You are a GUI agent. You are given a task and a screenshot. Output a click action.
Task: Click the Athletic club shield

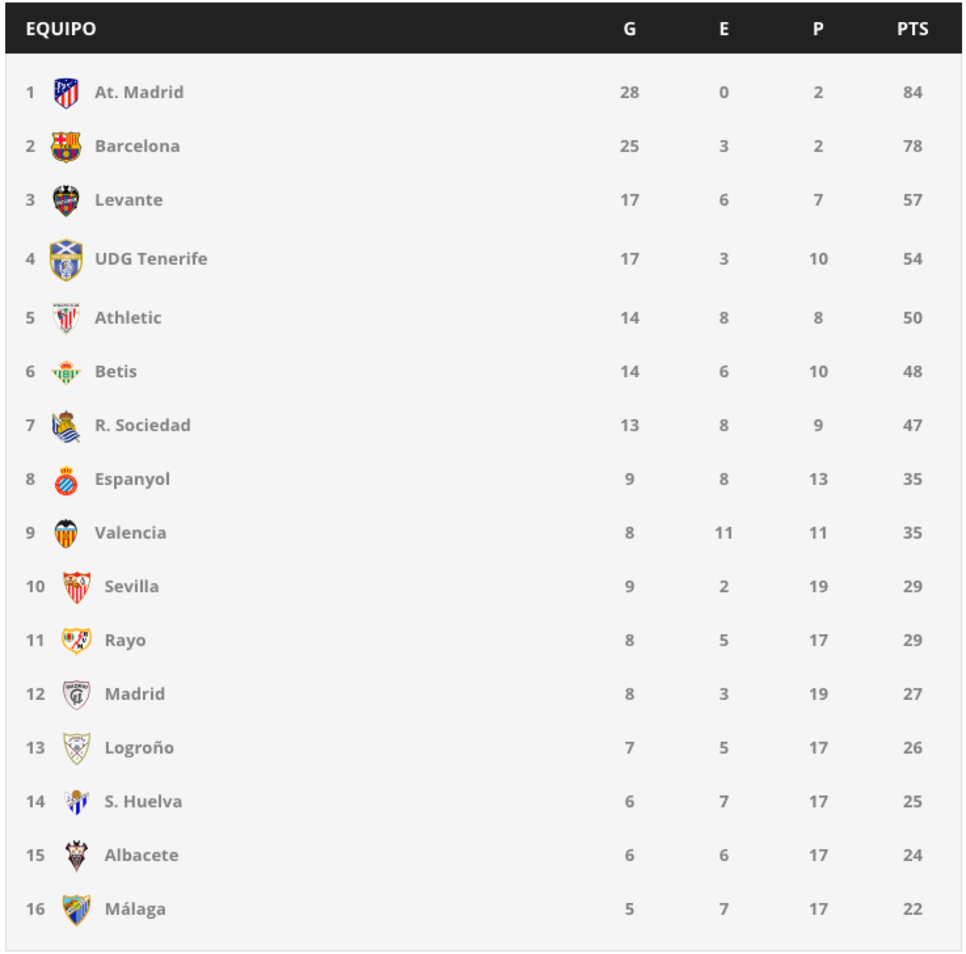[x=66, y=318]
